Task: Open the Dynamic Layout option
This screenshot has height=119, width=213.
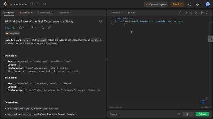Action: (156, 4)
